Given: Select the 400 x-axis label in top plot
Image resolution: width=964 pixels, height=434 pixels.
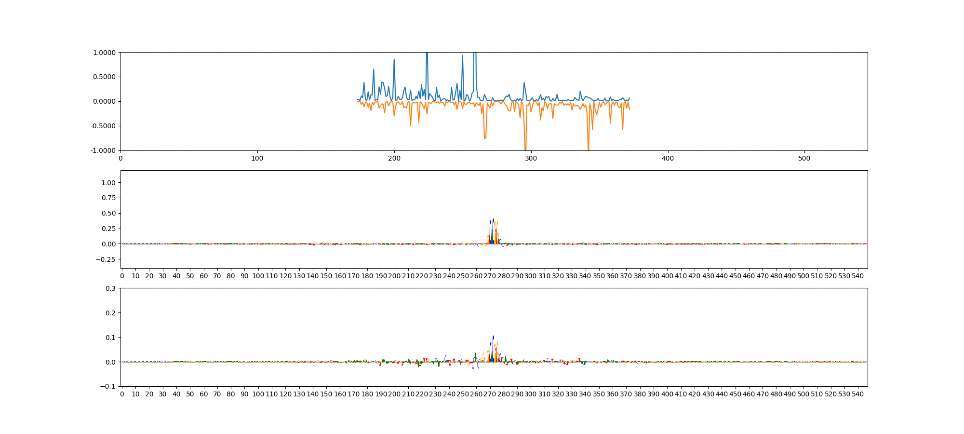Looking at the screenshot, I should [668, 158].
